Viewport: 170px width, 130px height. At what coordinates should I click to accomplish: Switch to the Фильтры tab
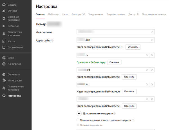point(78,14)
